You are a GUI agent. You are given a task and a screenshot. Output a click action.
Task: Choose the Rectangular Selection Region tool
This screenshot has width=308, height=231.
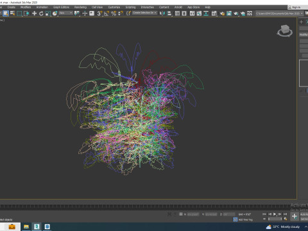pyautogui.click(x=19, y=13)
